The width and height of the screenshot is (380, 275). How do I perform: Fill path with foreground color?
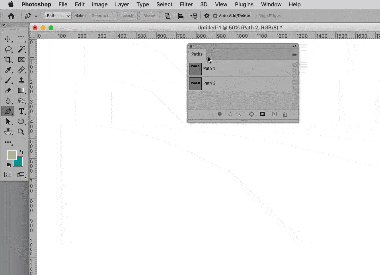pyautogui.click(x=220, y=114)
